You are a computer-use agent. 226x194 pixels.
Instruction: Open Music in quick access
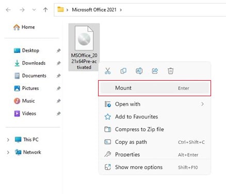coord(24,101)
